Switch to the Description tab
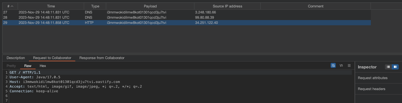The width and height of the screenshot is (402, 103). click(x=16, y=58)
